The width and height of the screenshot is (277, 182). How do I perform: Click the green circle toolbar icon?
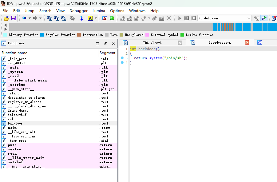112,18
